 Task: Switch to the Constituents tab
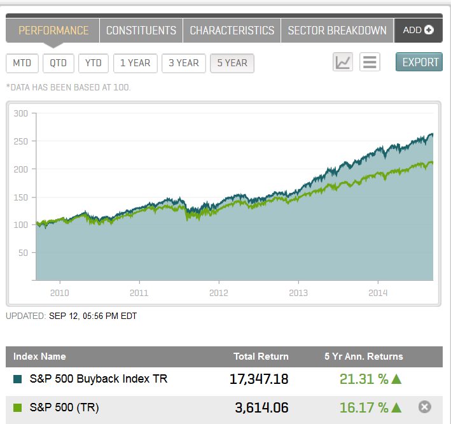(x=141, y=31)
